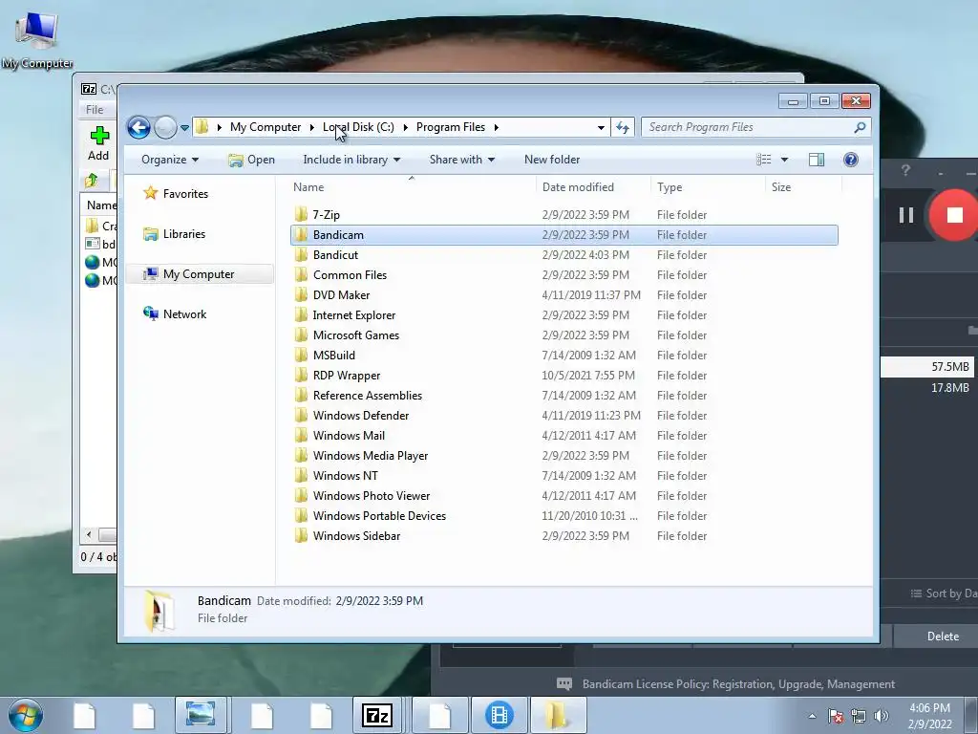Open the File menu in 7-Zip window
Viewport: 978px width, 734px height.
[x=95, y=110]
